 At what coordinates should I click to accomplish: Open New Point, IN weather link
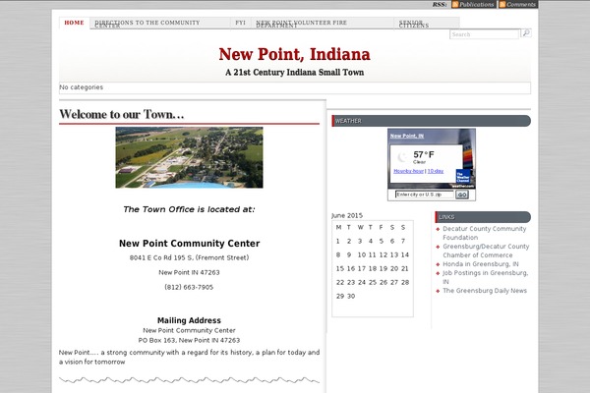pyautogui.click(x=407, y=136)
